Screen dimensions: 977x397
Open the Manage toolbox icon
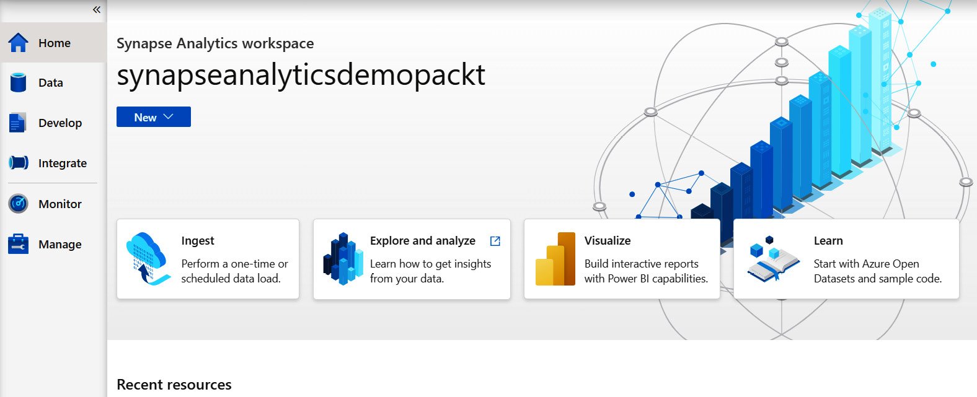coord(19,244)
